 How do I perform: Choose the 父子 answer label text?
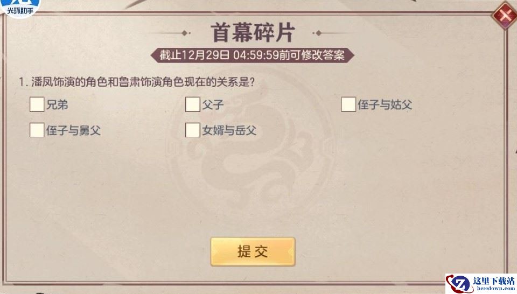[213, 105]
